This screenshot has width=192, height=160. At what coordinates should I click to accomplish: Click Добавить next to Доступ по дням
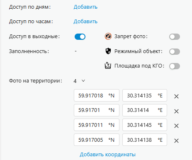(85, 7)
